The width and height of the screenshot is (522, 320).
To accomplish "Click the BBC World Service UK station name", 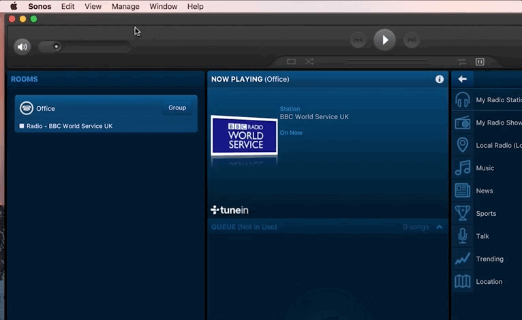I will pyautogui.click(x=314, y=116).
